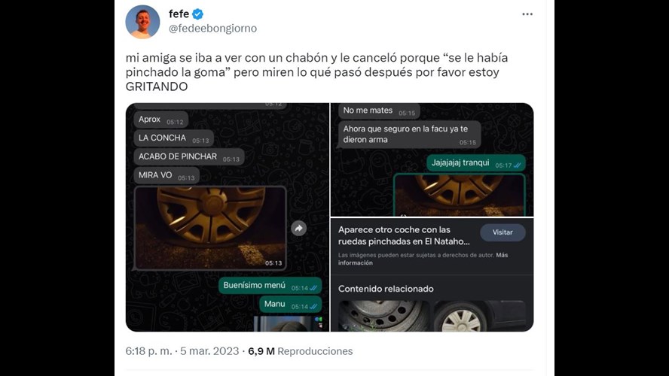669x376 pixels.
Task: Click the tweet timestamp 6:18 p. m.
Action: 148,351
